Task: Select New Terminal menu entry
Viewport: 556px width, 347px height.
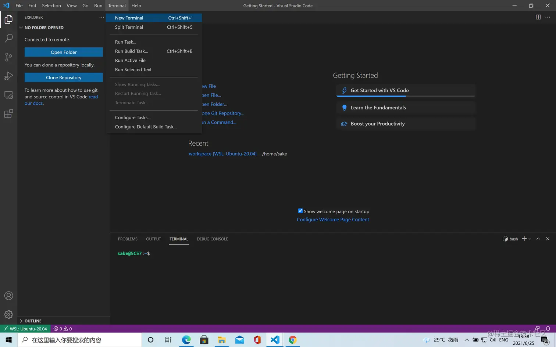Action: 154,18
